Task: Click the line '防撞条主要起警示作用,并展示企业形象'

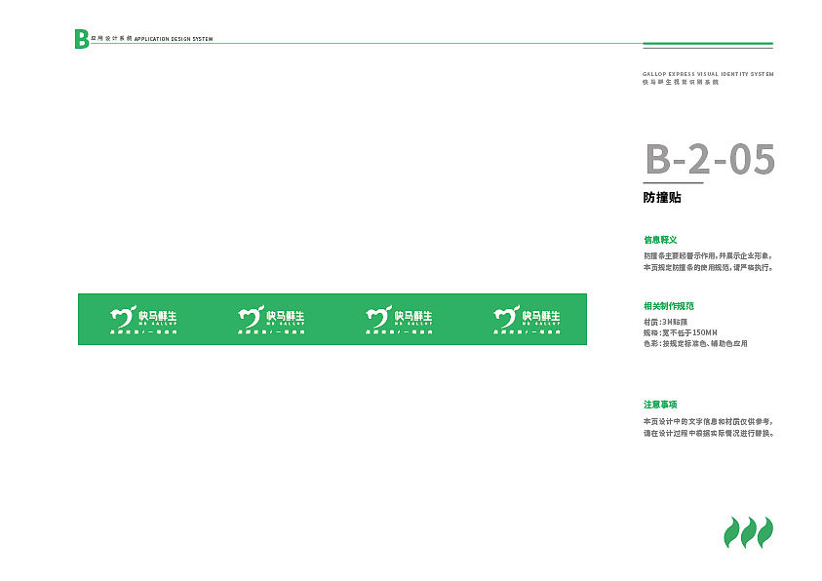Action: tap(708, 256)
